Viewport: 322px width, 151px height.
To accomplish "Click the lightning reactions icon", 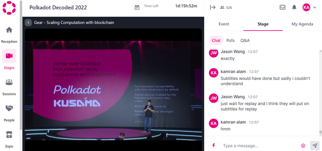I will [213, 146].
